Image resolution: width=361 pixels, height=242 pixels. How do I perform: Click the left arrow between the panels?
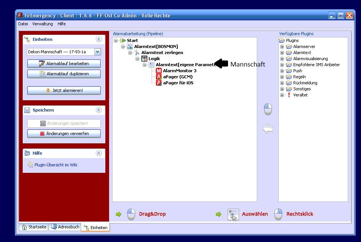click(x=268, y=129)
